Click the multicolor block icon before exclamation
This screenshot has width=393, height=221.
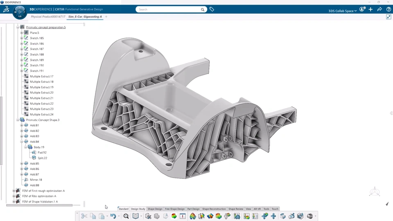[174, 216]
